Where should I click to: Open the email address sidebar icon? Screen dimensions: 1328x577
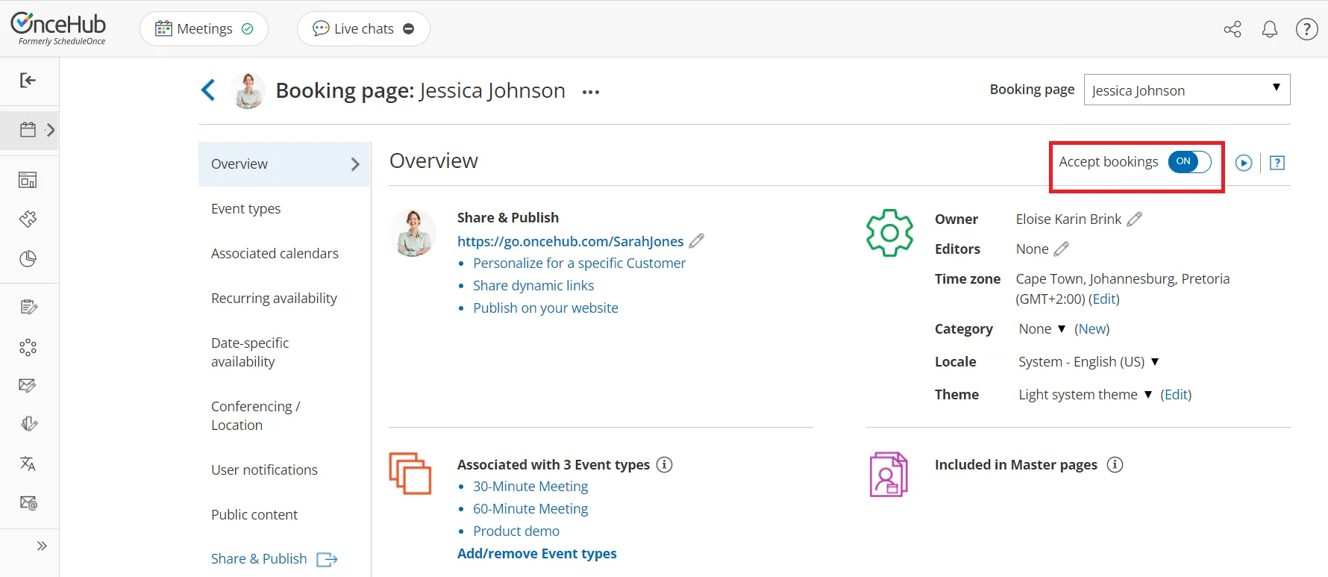click(x=28, y=502)
